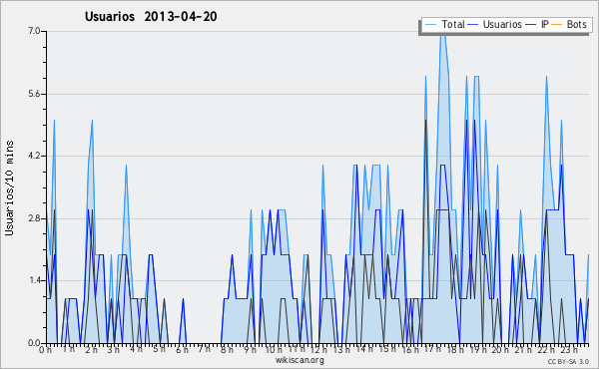Image resolution: width=599 pixels, height=369 pixels.
Task: Click the 4.2 y-axis value
Action: pos(34,156)
